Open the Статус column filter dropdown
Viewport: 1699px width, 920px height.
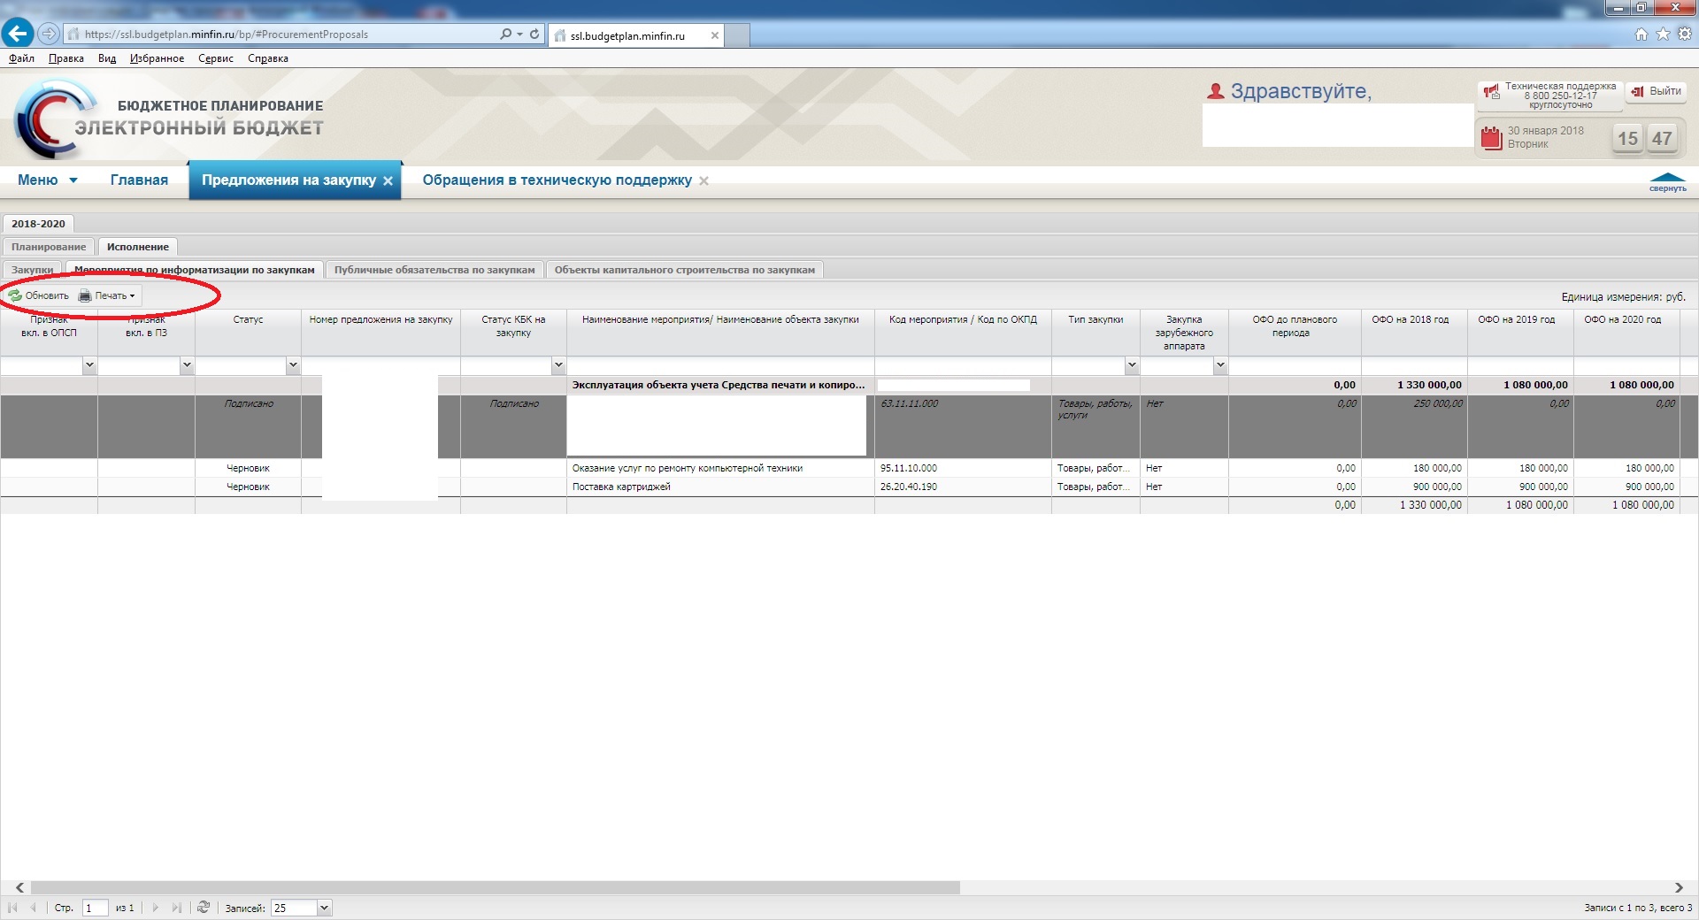click(x=293, y=365)
